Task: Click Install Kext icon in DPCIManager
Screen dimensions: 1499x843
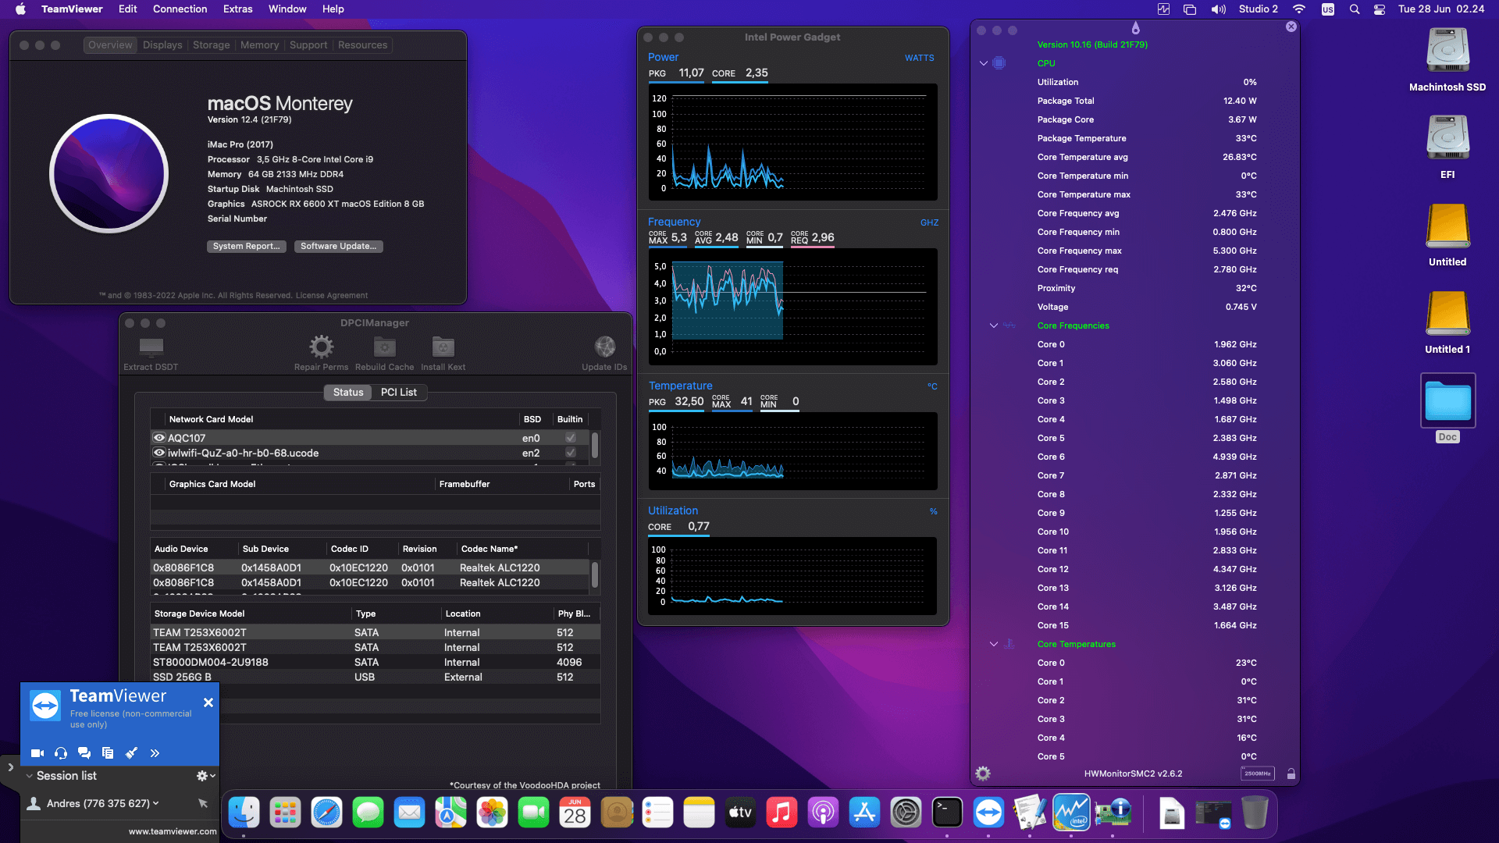Action: (x=443, y=347)
